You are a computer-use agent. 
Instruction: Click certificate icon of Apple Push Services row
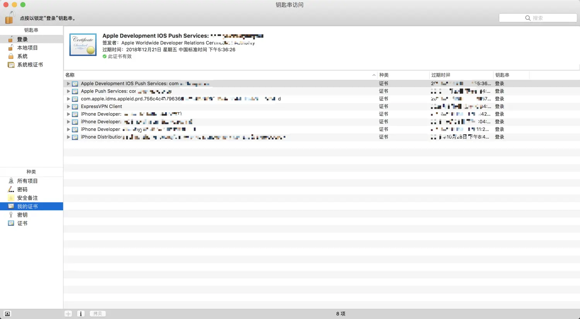tap(75, 91)
